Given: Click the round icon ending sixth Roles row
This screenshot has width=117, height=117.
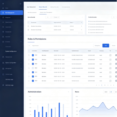Looking at the screenshot, I should point(116,76).
